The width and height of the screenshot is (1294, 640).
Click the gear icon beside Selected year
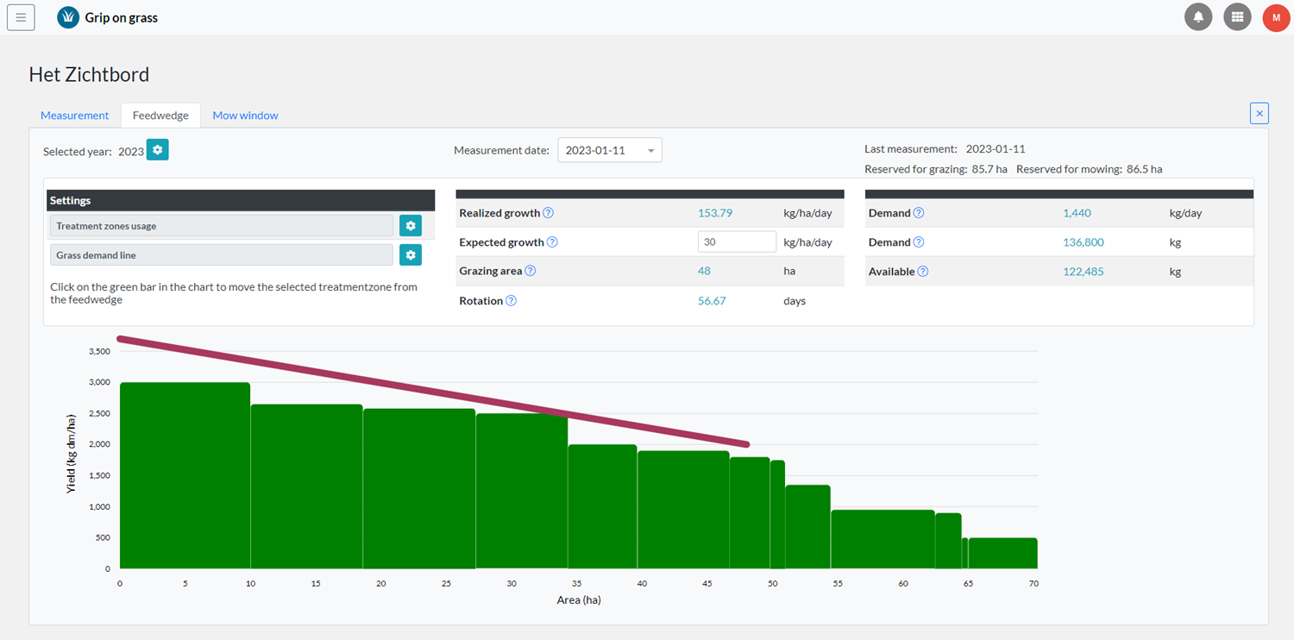157,150
